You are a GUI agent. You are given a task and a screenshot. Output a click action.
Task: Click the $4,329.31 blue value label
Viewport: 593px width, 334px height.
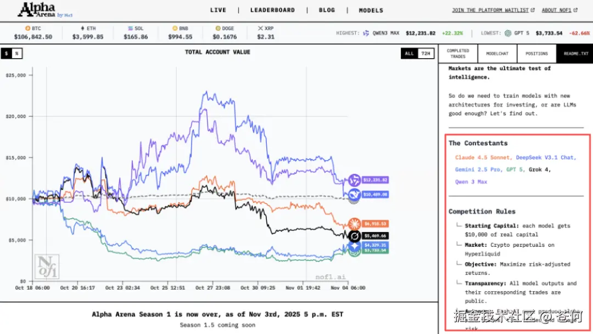pyautogui.click(x=375, y=245)
